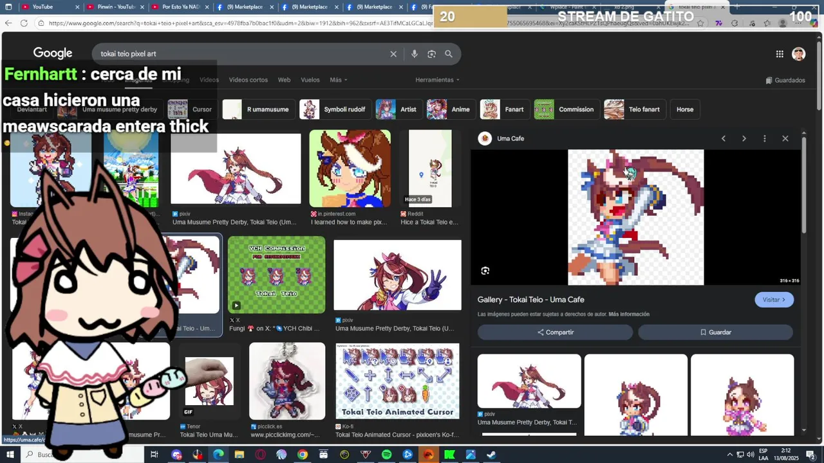Screen dimensions: 824x463
Task: Open the taskbar volume control
Action: point(750,455)
